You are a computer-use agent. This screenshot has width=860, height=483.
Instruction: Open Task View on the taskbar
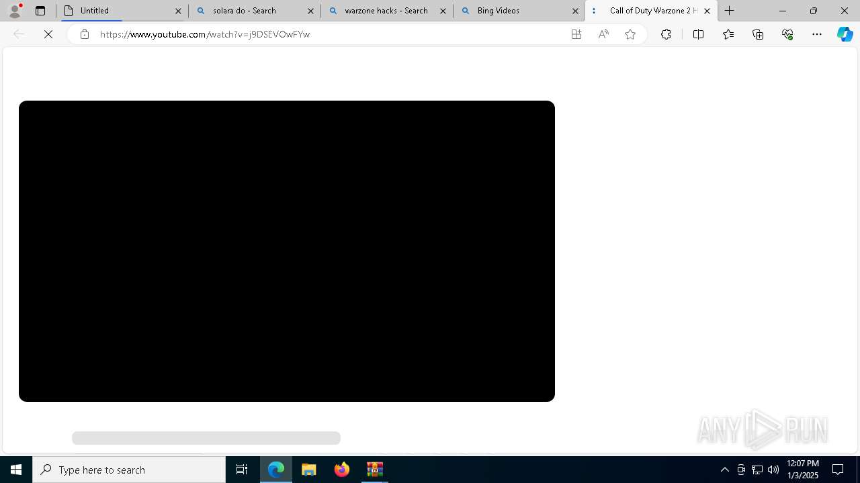[x=242, y=470]
